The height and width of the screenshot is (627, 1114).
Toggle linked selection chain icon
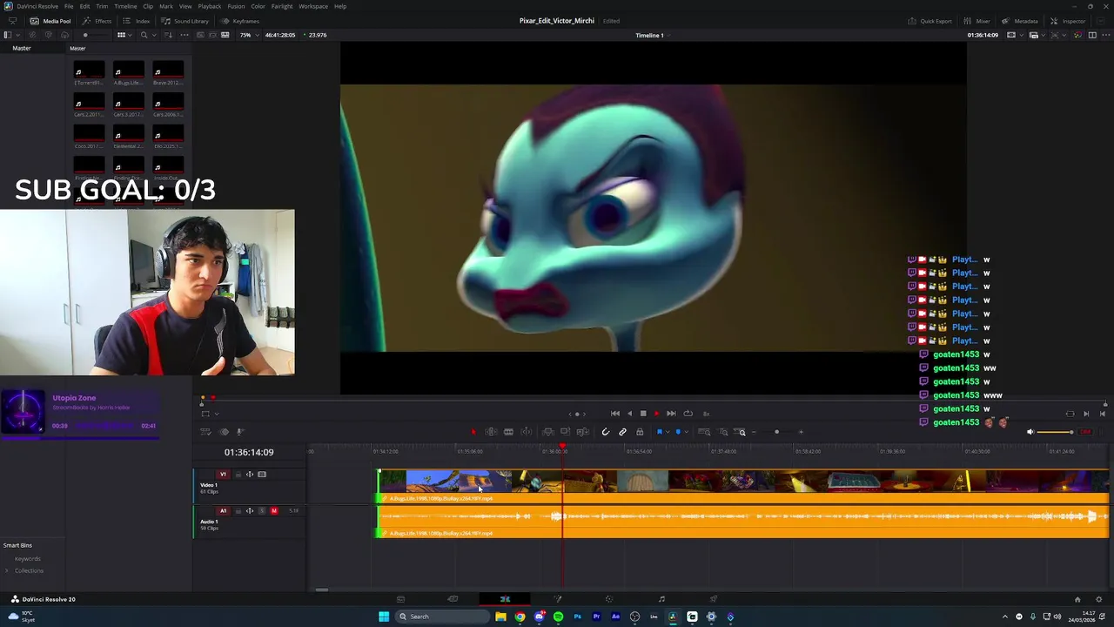pyautogui.click(x=623, y=432)
